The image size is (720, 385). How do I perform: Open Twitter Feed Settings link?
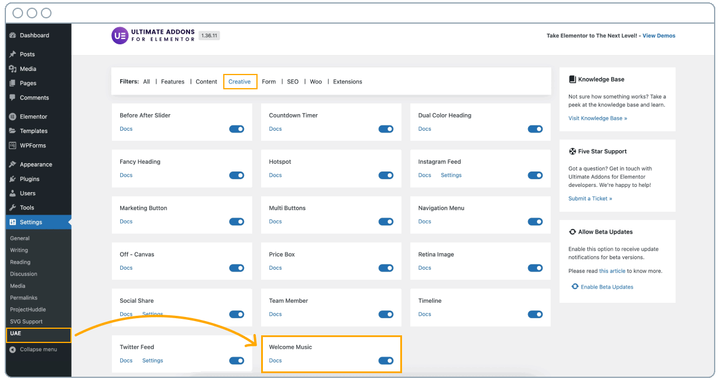153,361
